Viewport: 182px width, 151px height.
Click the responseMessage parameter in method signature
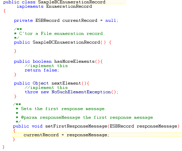tap(157, 126)
